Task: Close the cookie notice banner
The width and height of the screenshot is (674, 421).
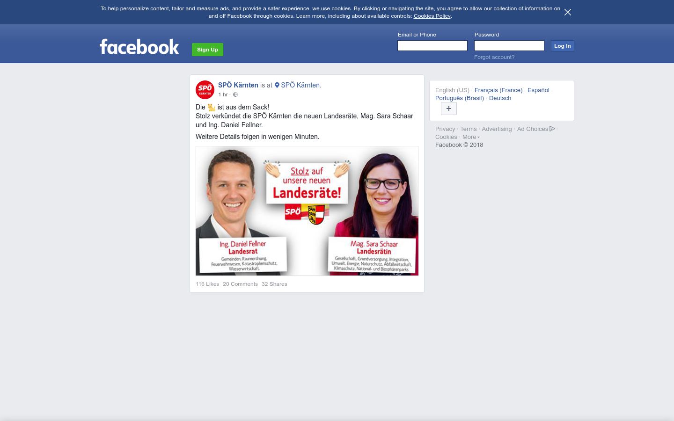Action: point(568,12)
